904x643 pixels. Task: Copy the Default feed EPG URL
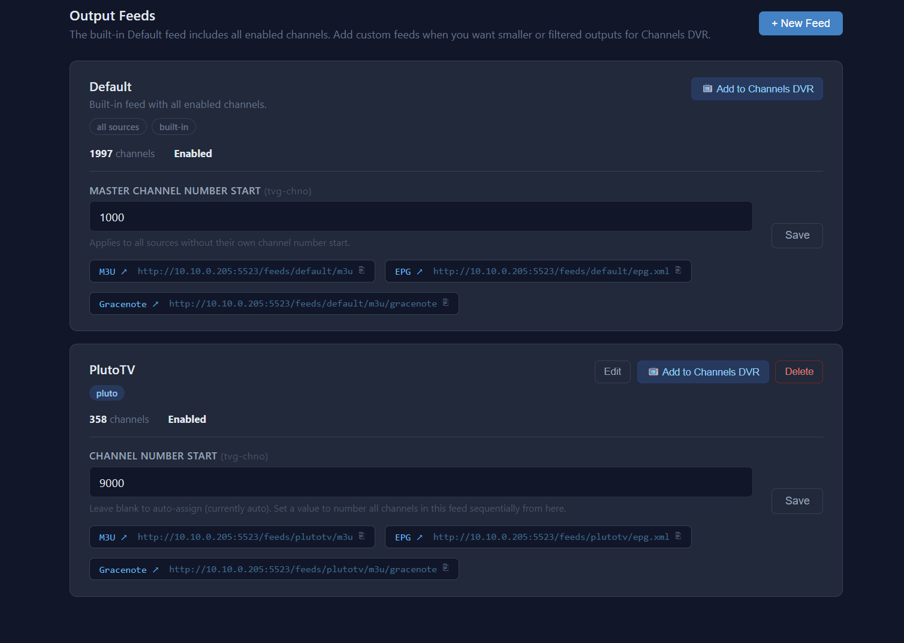tap(678, 271)
